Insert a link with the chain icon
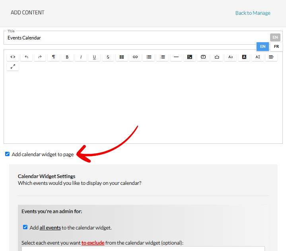 pyautogui.click(x=135, y=57)
